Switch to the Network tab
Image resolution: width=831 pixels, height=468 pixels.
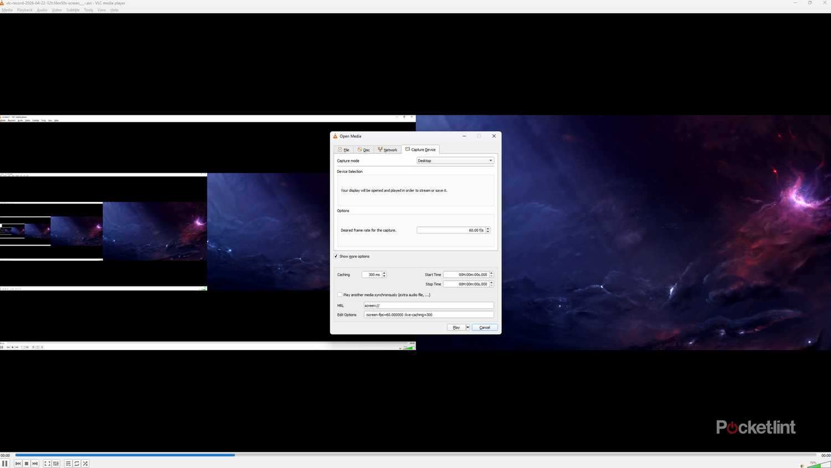pos(387,150)
